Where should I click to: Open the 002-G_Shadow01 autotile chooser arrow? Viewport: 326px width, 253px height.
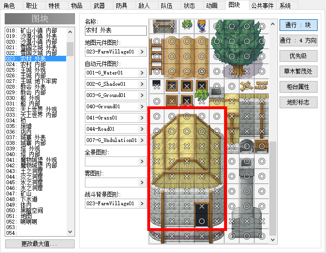[x=142, y=84]
